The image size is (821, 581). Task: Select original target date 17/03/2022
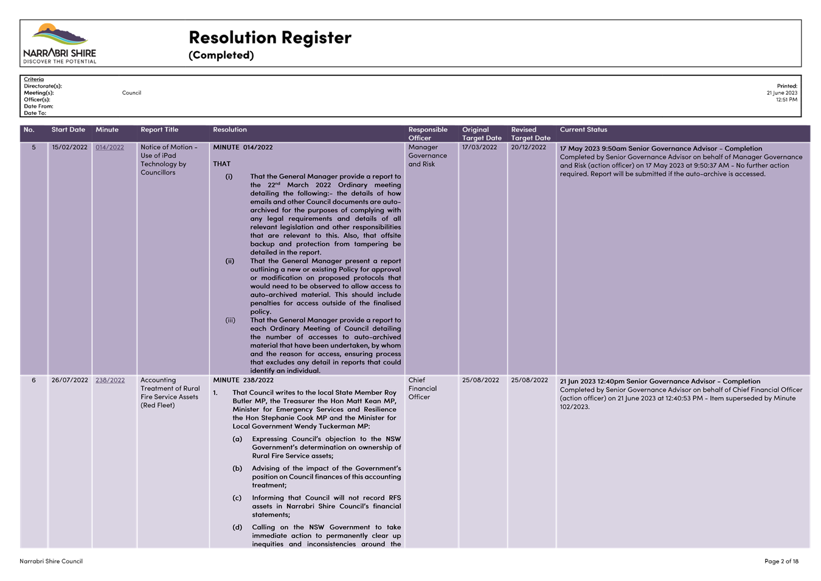pyautogui.click(x=479, y=147)
